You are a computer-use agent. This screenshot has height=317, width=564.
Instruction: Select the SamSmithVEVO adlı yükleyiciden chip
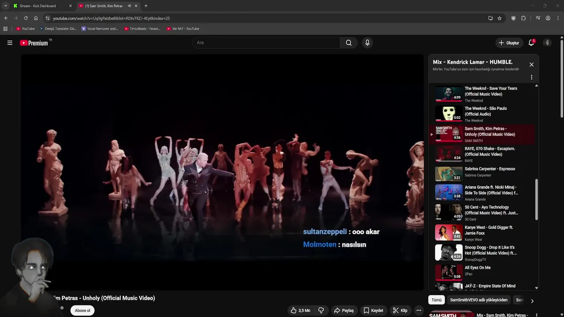(479, 300)
